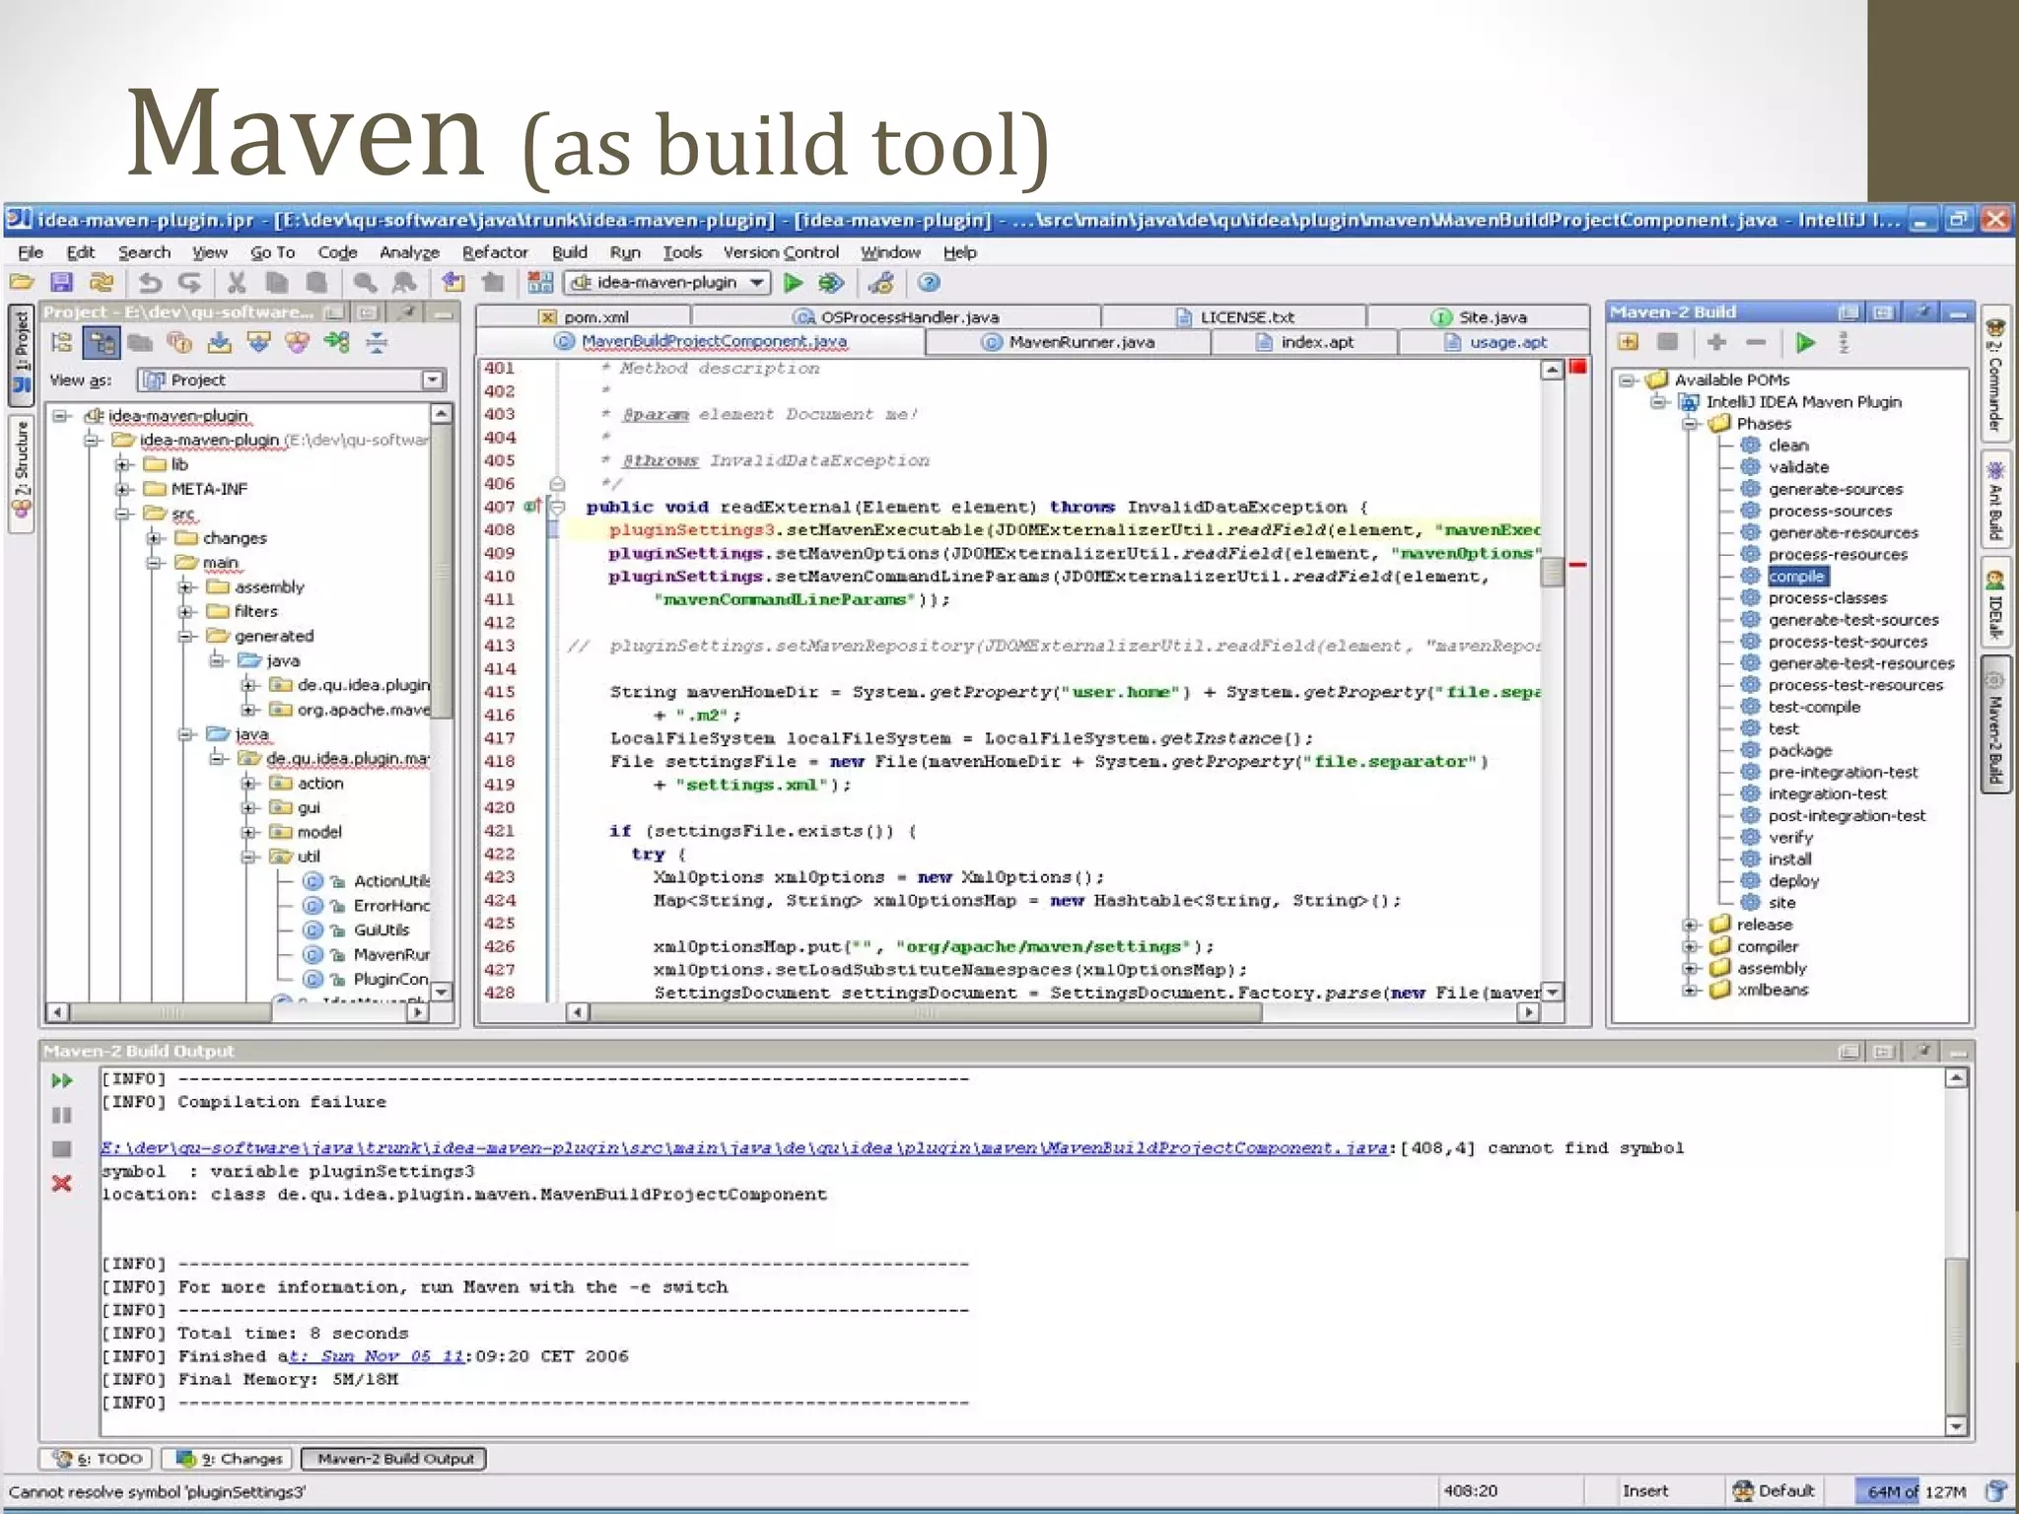The width and height of the screenshot is (2019, 1514).
Task: Open the Version Control menu
Action: click(x=781, y=252)
